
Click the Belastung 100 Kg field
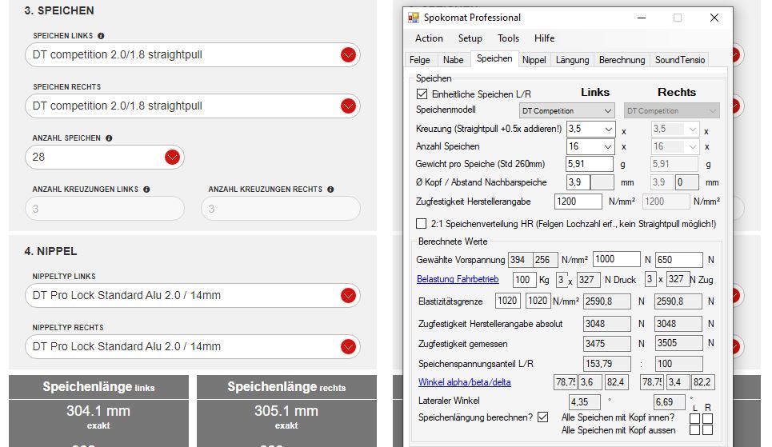coord(524,280)
